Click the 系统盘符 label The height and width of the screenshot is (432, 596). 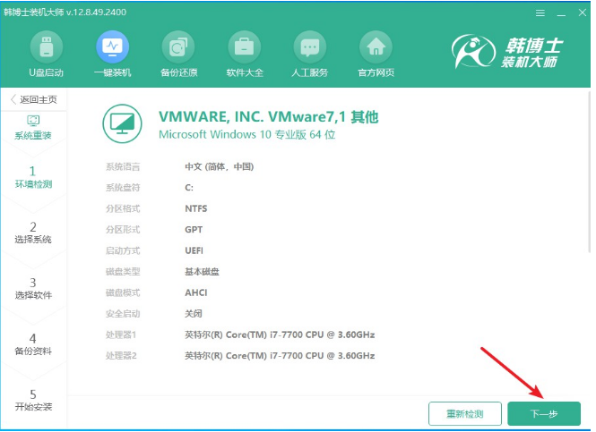(x=123, y=188)
